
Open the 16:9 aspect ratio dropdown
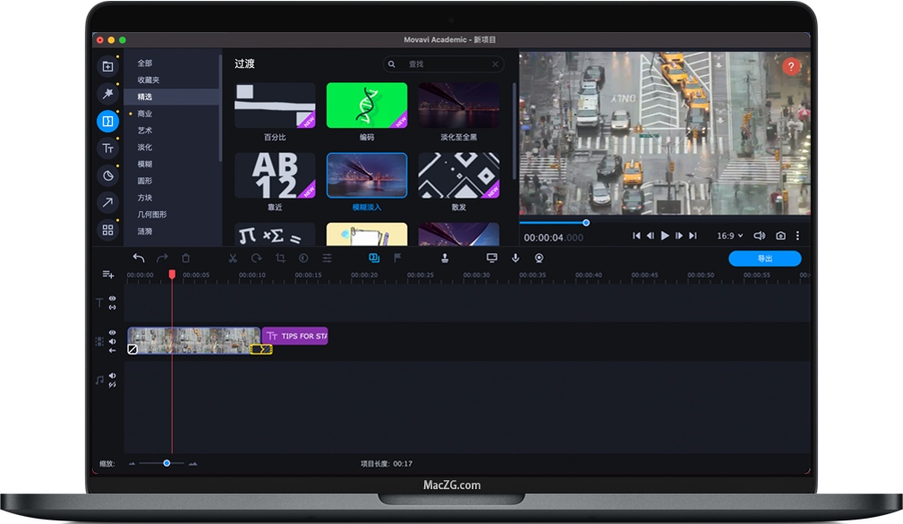(x=730, y=235)
